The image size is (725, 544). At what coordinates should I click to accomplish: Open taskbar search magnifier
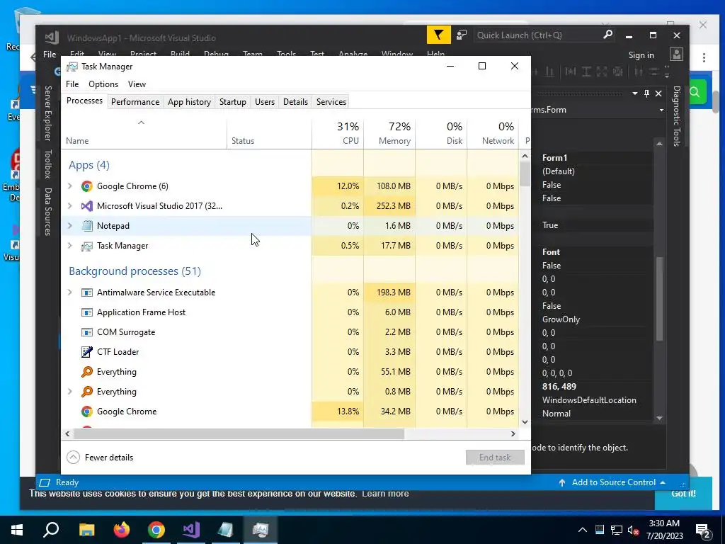(x=51, y=530)
